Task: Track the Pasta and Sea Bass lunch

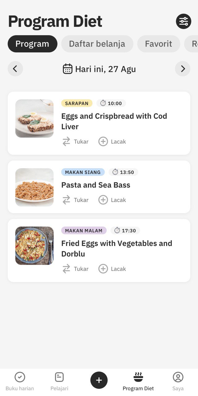Action: (112, 200)
